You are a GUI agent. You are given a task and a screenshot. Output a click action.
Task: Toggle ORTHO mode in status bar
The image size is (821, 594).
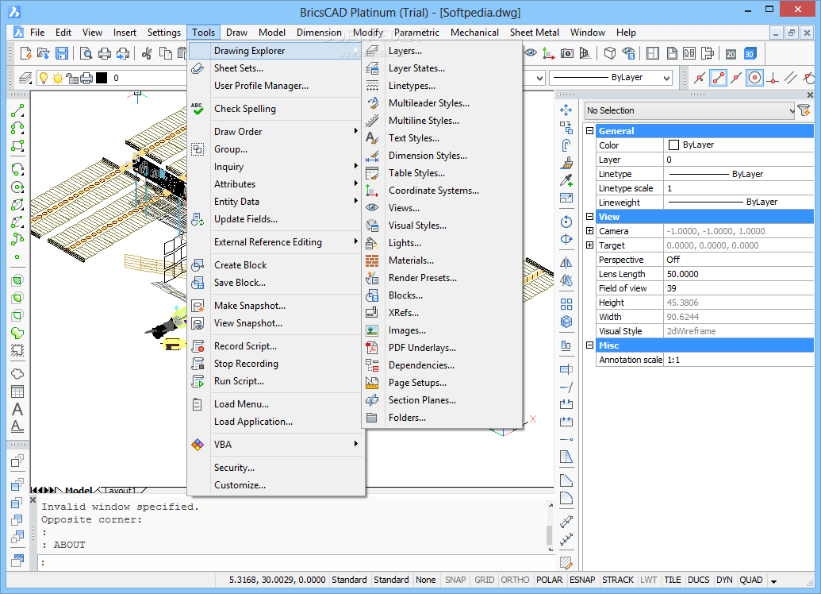(x=516, y=580)
